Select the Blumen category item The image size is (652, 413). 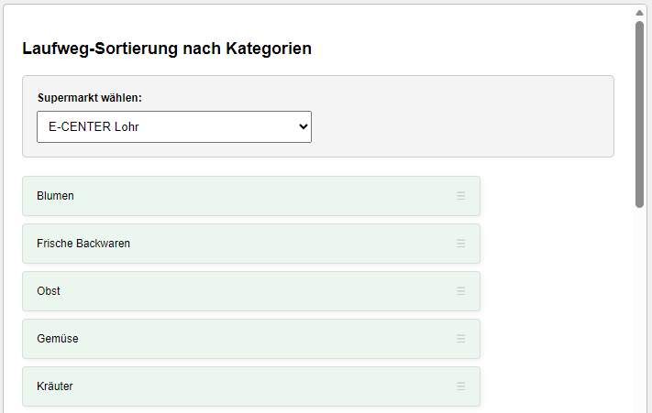click(251, 196)
